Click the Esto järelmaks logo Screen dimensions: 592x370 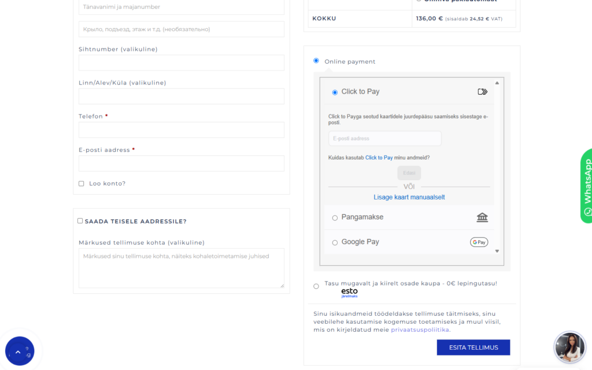tap(349, 293)
